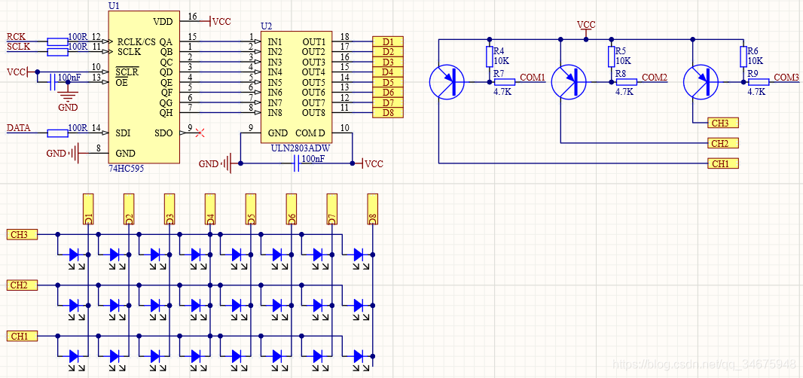Click the R4 10K resistor

click(x=489, y=57)
